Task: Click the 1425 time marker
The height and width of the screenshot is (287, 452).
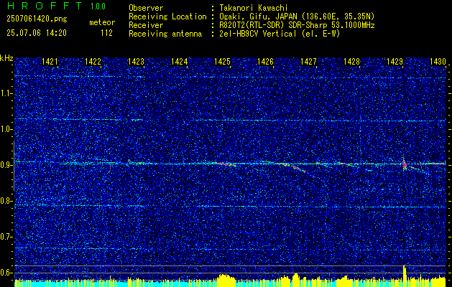Action: [x=222, y=61]
